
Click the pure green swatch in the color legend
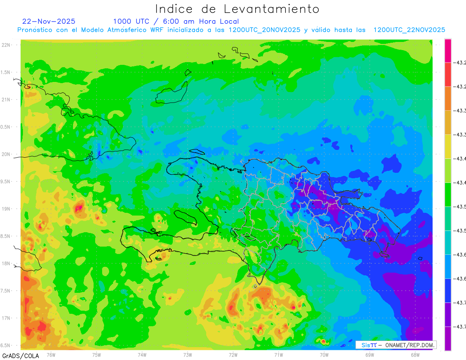coord(448,195)
